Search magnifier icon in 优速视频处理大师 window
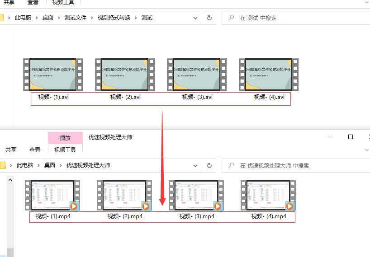This screenshot has width=370, height=257. pyautogui.click(x=231, y=165)
